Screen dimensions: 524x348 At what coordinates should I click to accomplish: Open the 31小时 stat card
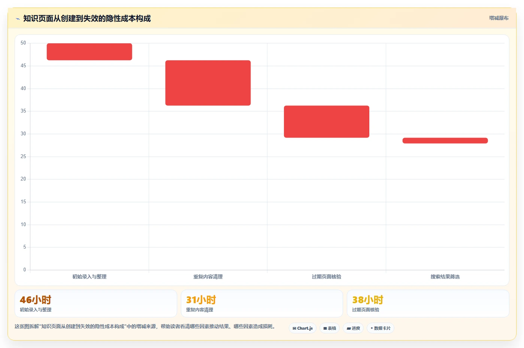pos(262,304)
